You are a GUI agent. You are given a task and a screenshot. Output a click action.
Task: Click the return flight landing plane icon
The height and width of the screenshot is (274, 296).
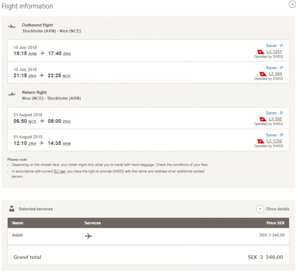click(x=12, y=94)
